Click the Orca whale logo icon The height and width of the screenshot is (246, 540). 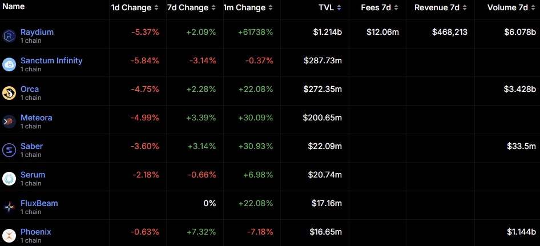(9, 92)
